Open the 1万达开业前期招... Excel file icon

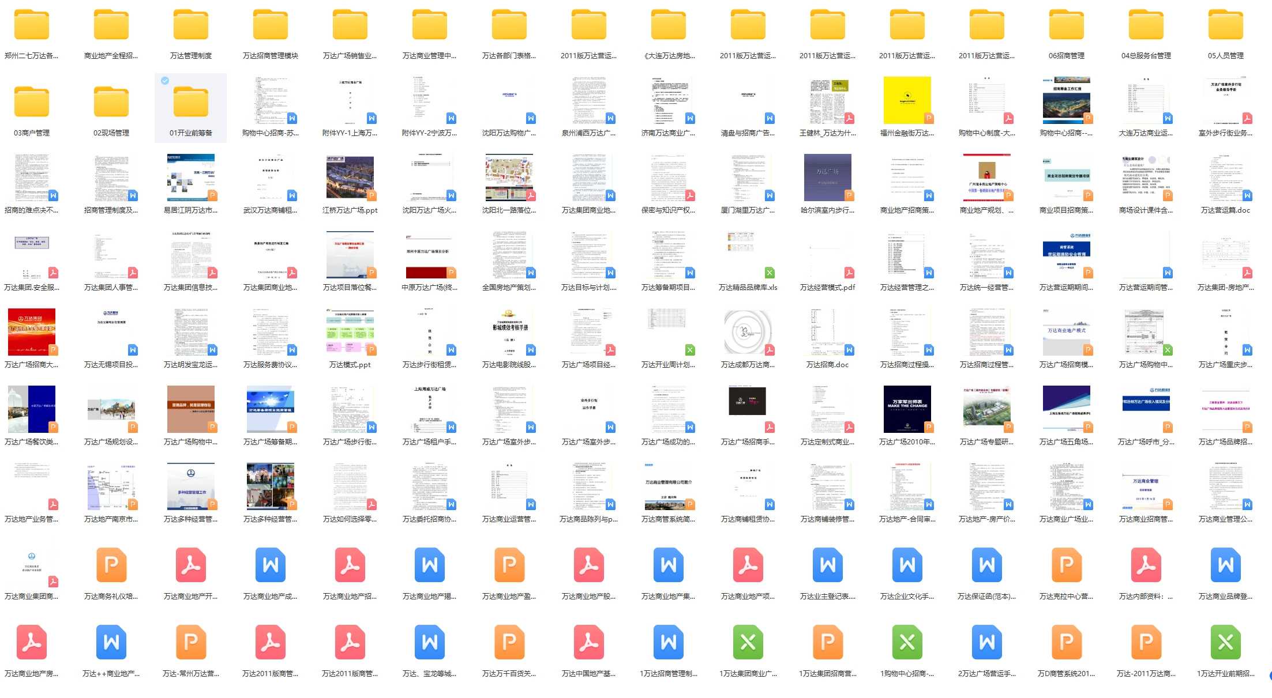click(x=1226, y=643)
